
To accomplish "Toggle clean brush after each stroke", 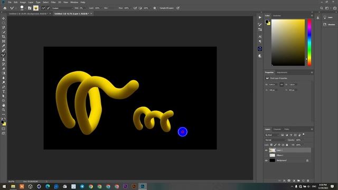I will tap(48, 8).
